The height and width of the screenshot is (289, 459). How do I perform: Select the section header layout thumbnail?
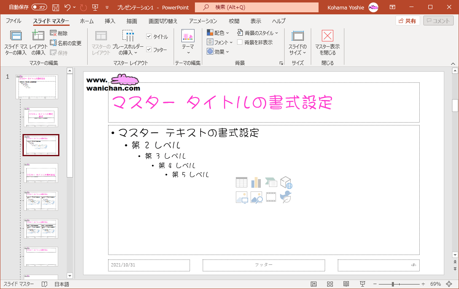(41, 173)
